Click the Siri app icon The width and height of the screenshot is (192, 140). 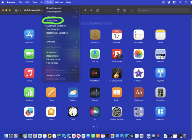[x=95, y=111]
